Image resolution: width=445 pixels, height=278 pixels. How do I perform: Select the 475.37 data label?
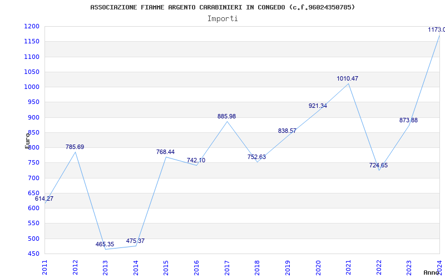point(135,241)
